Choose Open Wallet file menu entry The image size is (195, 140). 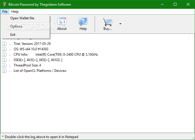(25, 18)
